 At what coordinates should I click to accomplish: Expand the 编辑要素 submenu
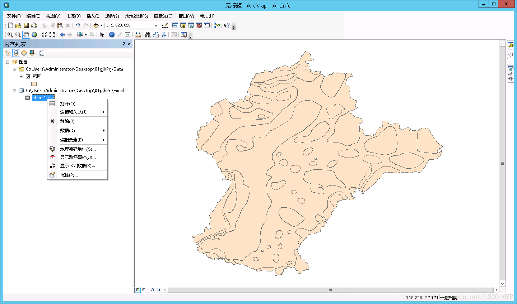[x=78, y=140]
